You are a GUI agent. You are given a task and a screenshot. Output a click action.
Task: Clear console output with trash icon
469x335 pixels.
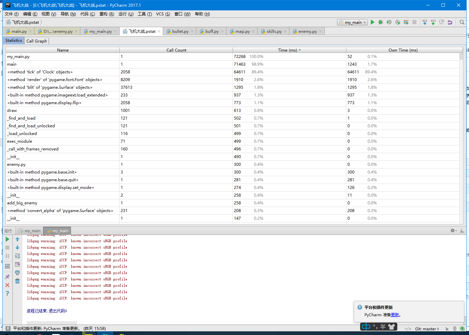[17, 281]
